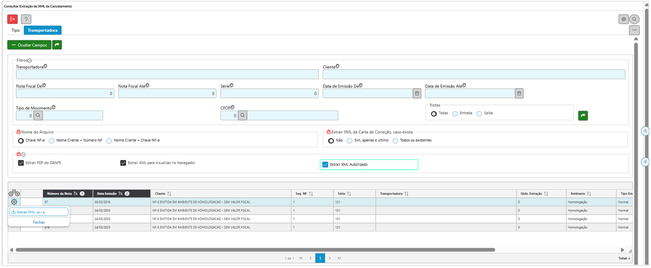This screenshot has width=651, height=268.
Task: Toggle Extrair PDF do DANFE checkbox
Action: coord(21,163)
